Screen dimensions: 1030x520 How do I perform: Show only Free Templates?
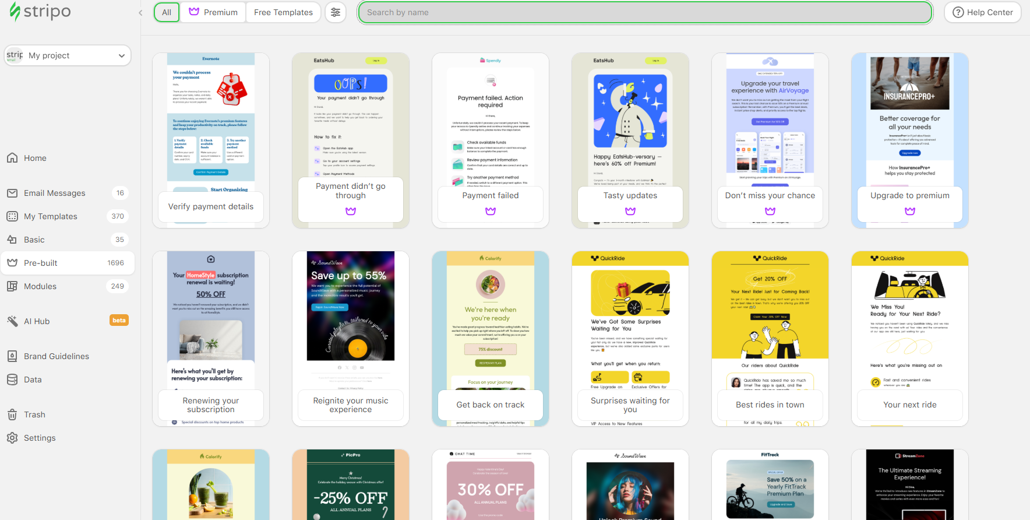(283, 12)
